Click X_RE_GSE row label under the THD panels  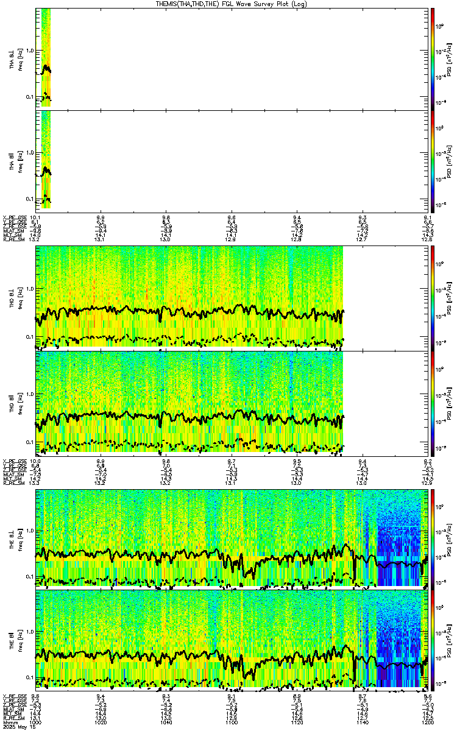click(x=16, y=461)
